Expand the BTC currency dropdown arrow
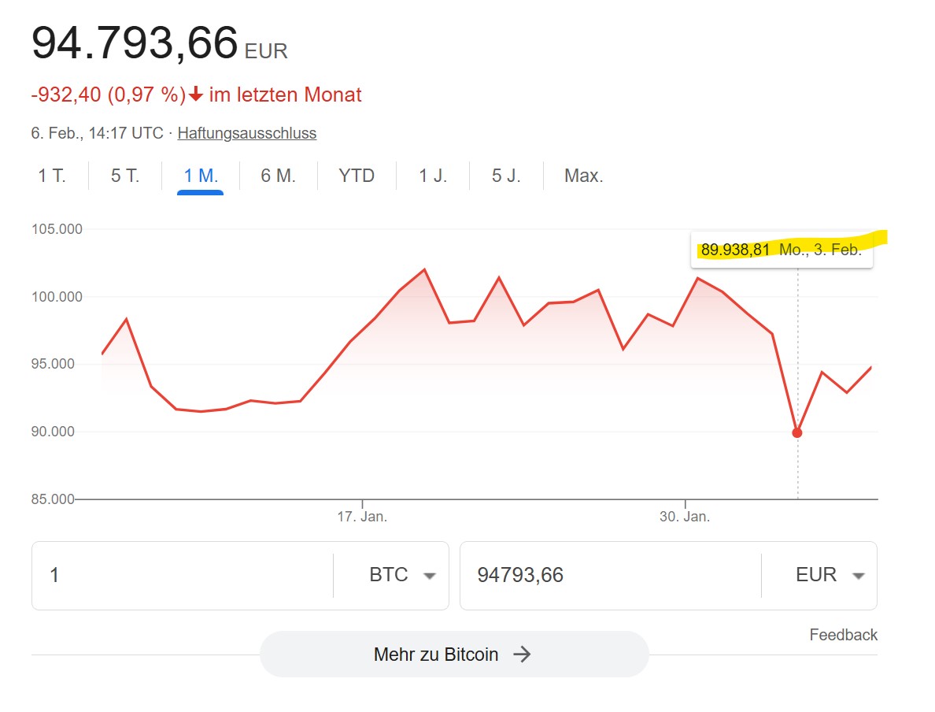The image size is (935, 712). (x=430, y=576)
